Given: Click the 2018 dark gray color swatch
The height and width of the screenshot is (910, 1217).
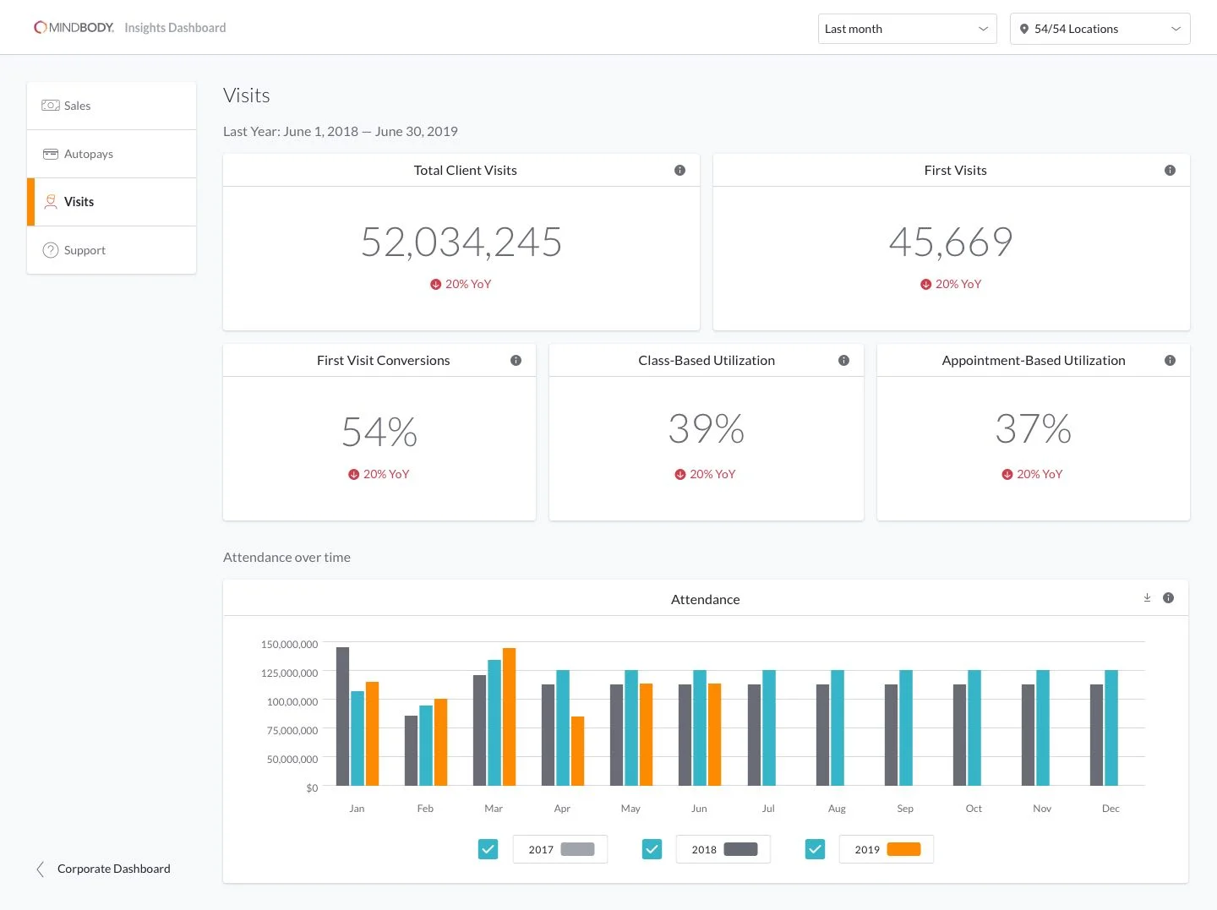Looking at the screenshot, I should (x=741, y=849).
